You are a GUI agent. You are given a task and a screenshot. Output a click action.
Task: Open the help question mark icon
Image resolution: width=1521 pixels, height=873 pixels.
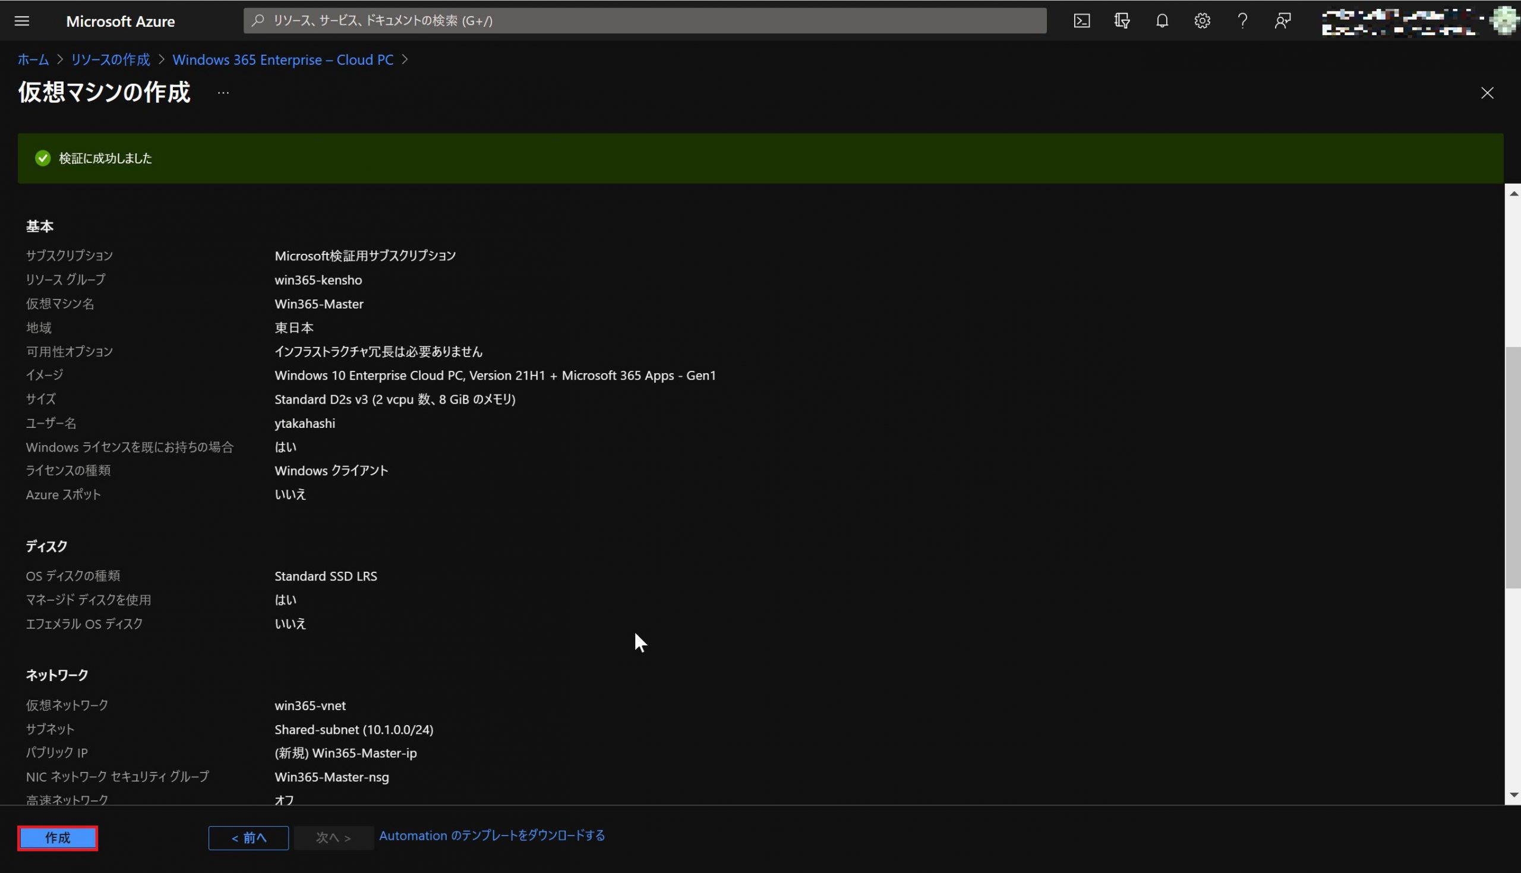point(1242,21)
